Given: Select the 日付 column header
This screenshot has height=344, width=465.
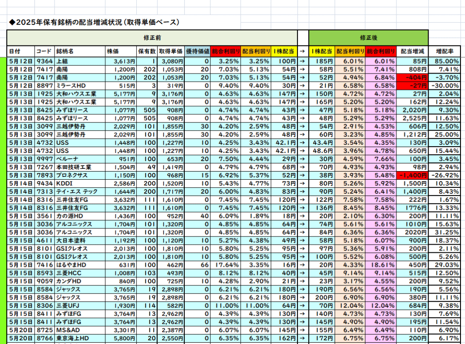Looking at the screenshot, I should 21,51.
